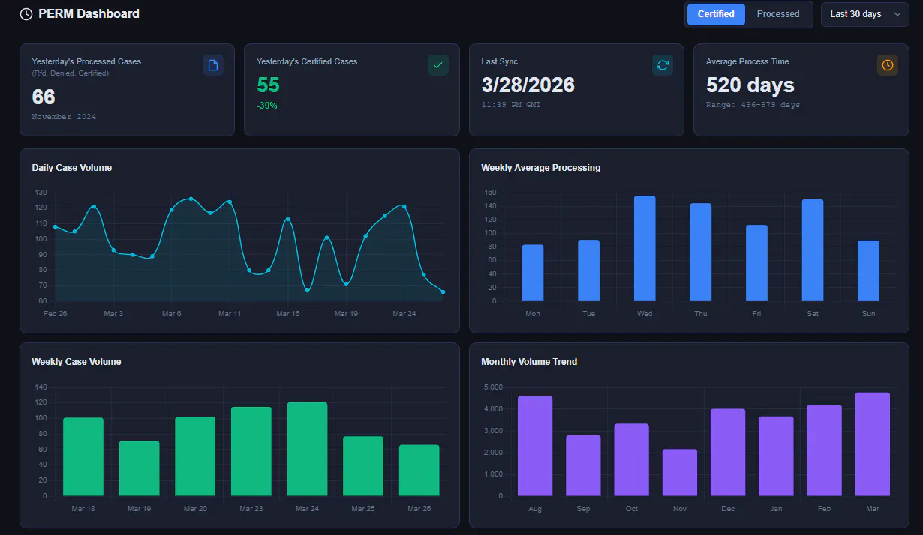Image resolution: width=923 pixels, height=535 pixels.
Task: Select the Nov bar in Monthly Volume Trend
Action: tap(680, 473)
